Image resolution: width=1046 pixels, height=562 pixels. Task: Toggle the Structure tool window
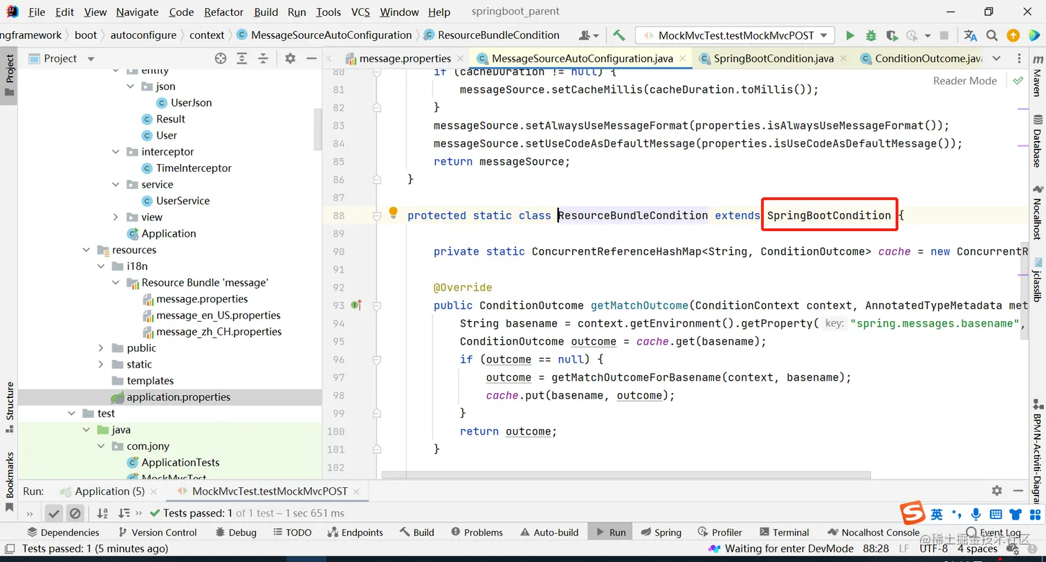pyautogui.click(x=10, y=408)
